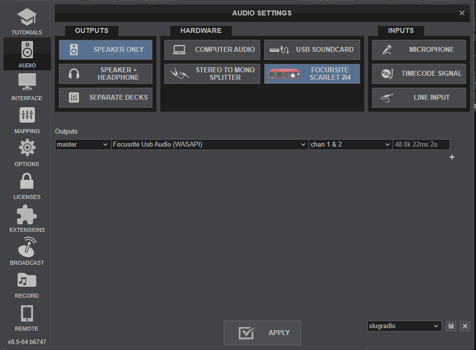
Task: Open the Record section
Action: coord(27,285)
